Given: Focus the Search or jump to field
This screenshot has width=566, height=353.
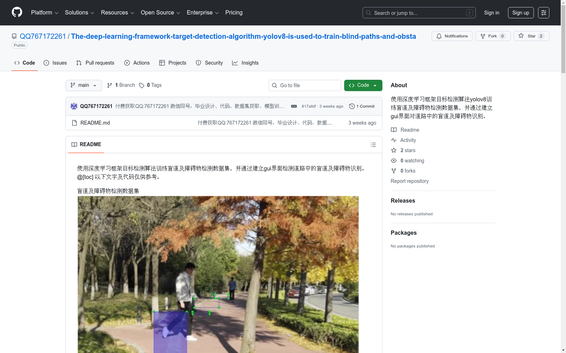Looking at the screenshot, I should (419, 13).
